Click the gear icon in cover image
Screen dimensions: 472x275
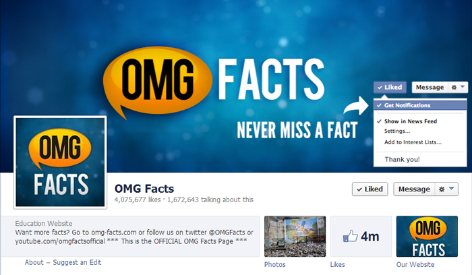454,87
